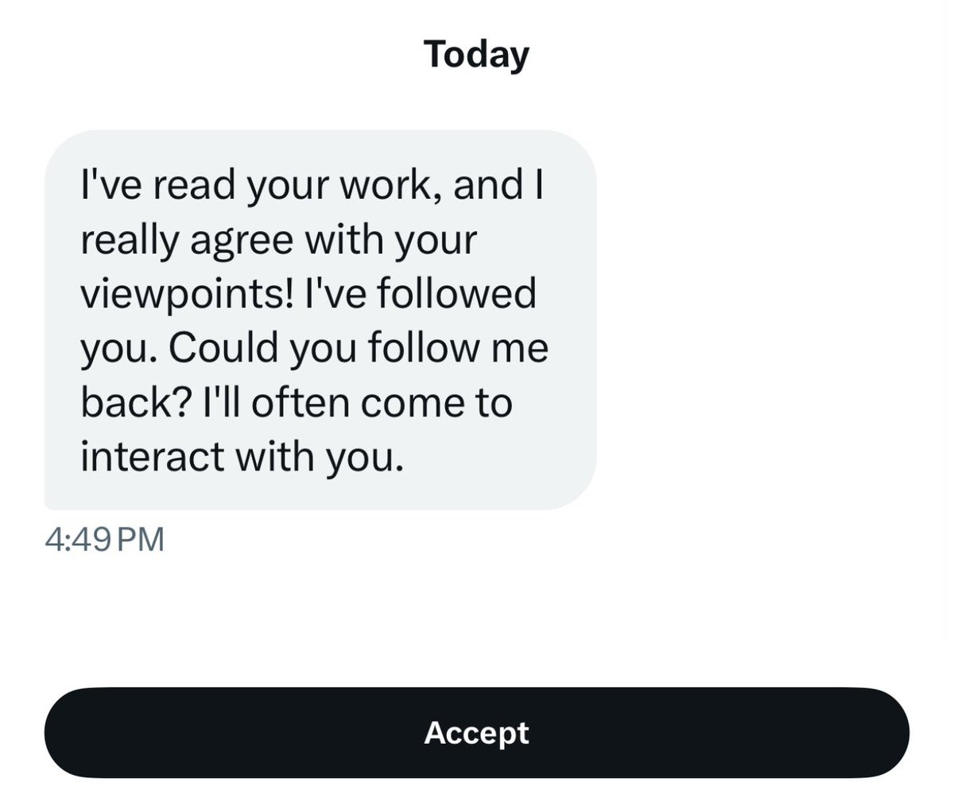Click the word "really" in the message
Viewport: 954px width, 805px height.
pyautogui.click(x=129, y=240)
